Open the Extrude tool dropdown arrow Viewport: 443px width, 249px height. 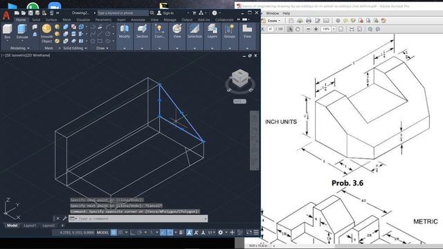22,41
